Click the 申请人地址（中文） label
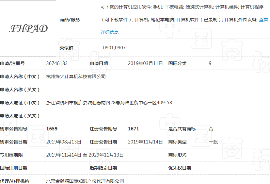 coord(20,103)
